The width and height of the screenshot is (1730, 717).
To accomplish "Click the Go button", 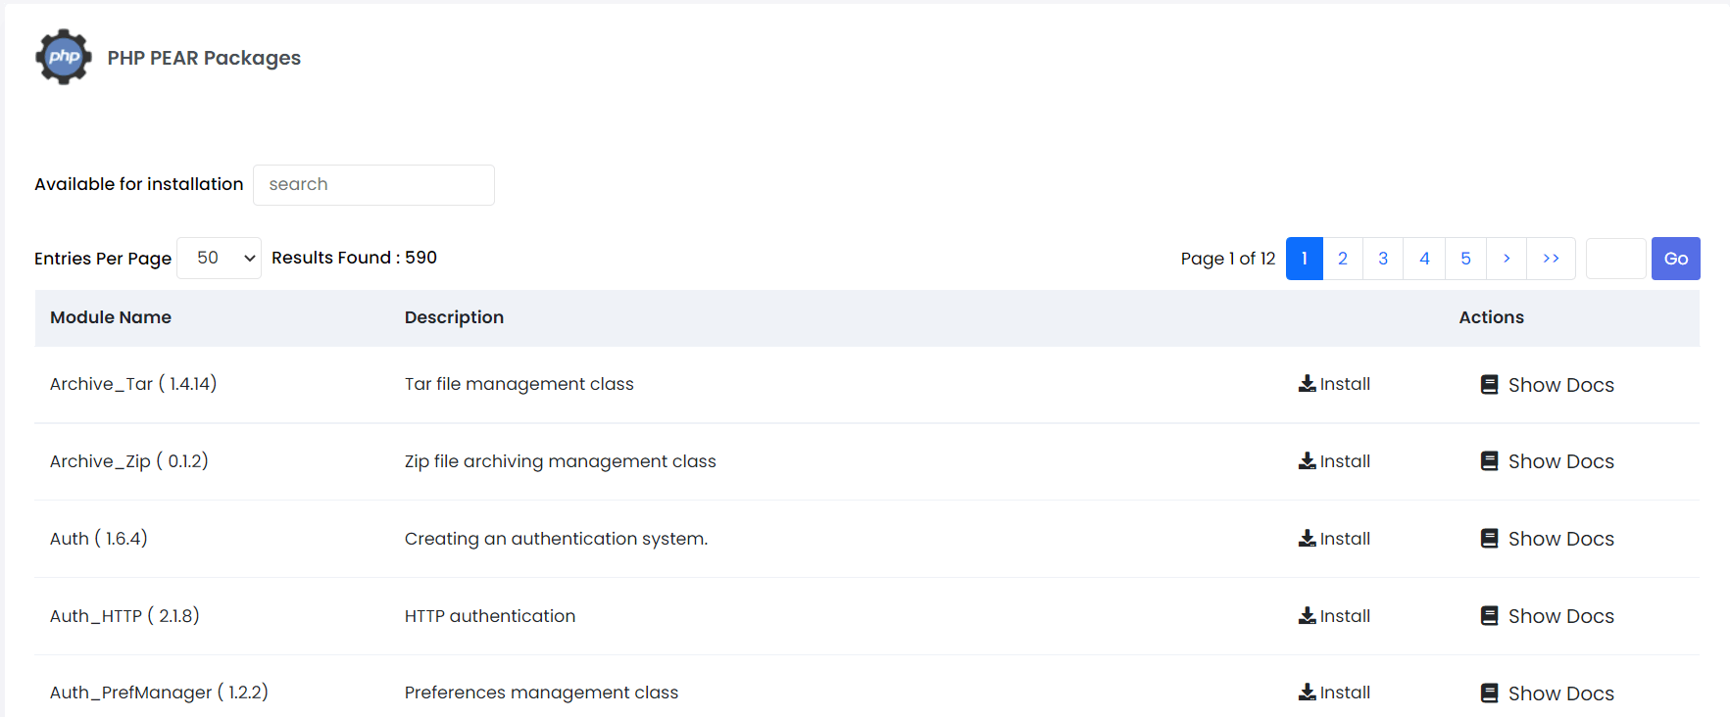I will tap(1675, 259).
